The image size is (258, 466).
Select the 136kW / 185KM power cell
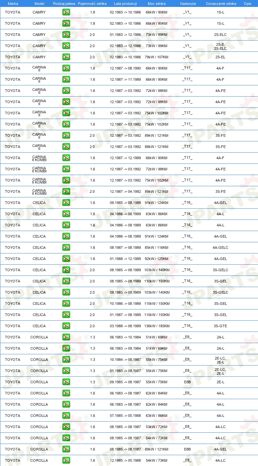(157, 326)
